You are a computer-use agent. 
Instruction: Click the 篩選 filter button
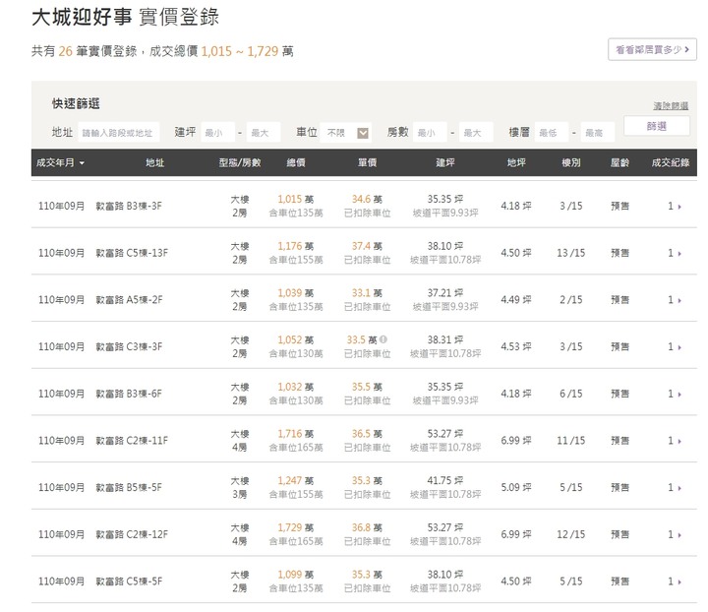(x=657, y=126)
